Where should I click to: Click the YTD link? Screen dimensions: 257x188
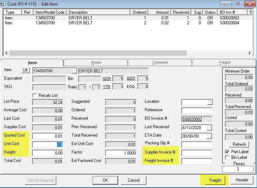click(106, 87)
